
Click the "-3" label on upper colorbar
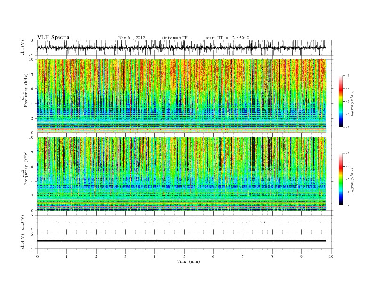348,76
